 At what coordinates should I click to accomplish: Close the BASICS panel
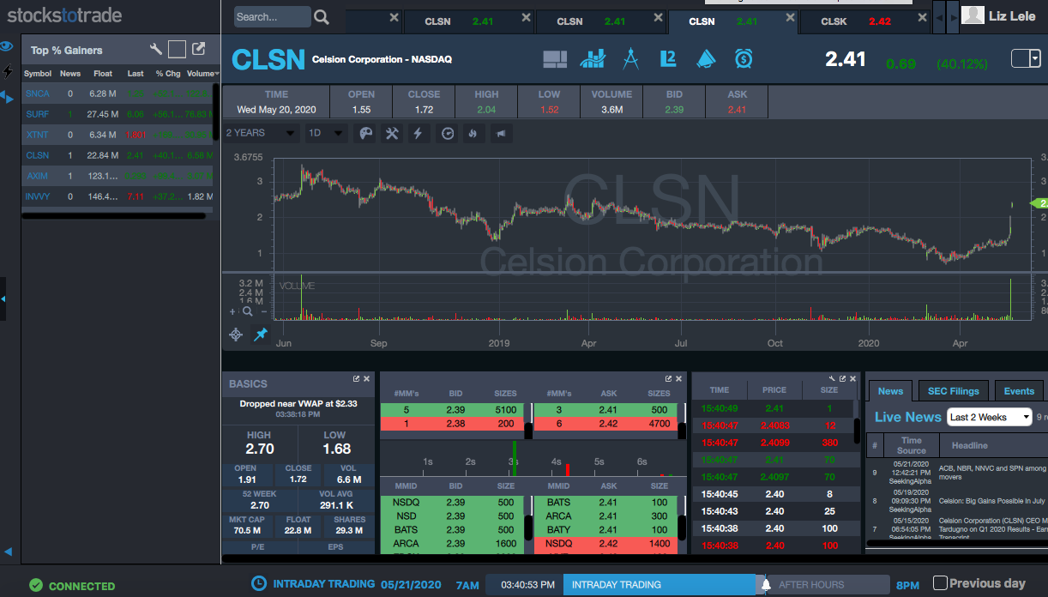point(367,378)
